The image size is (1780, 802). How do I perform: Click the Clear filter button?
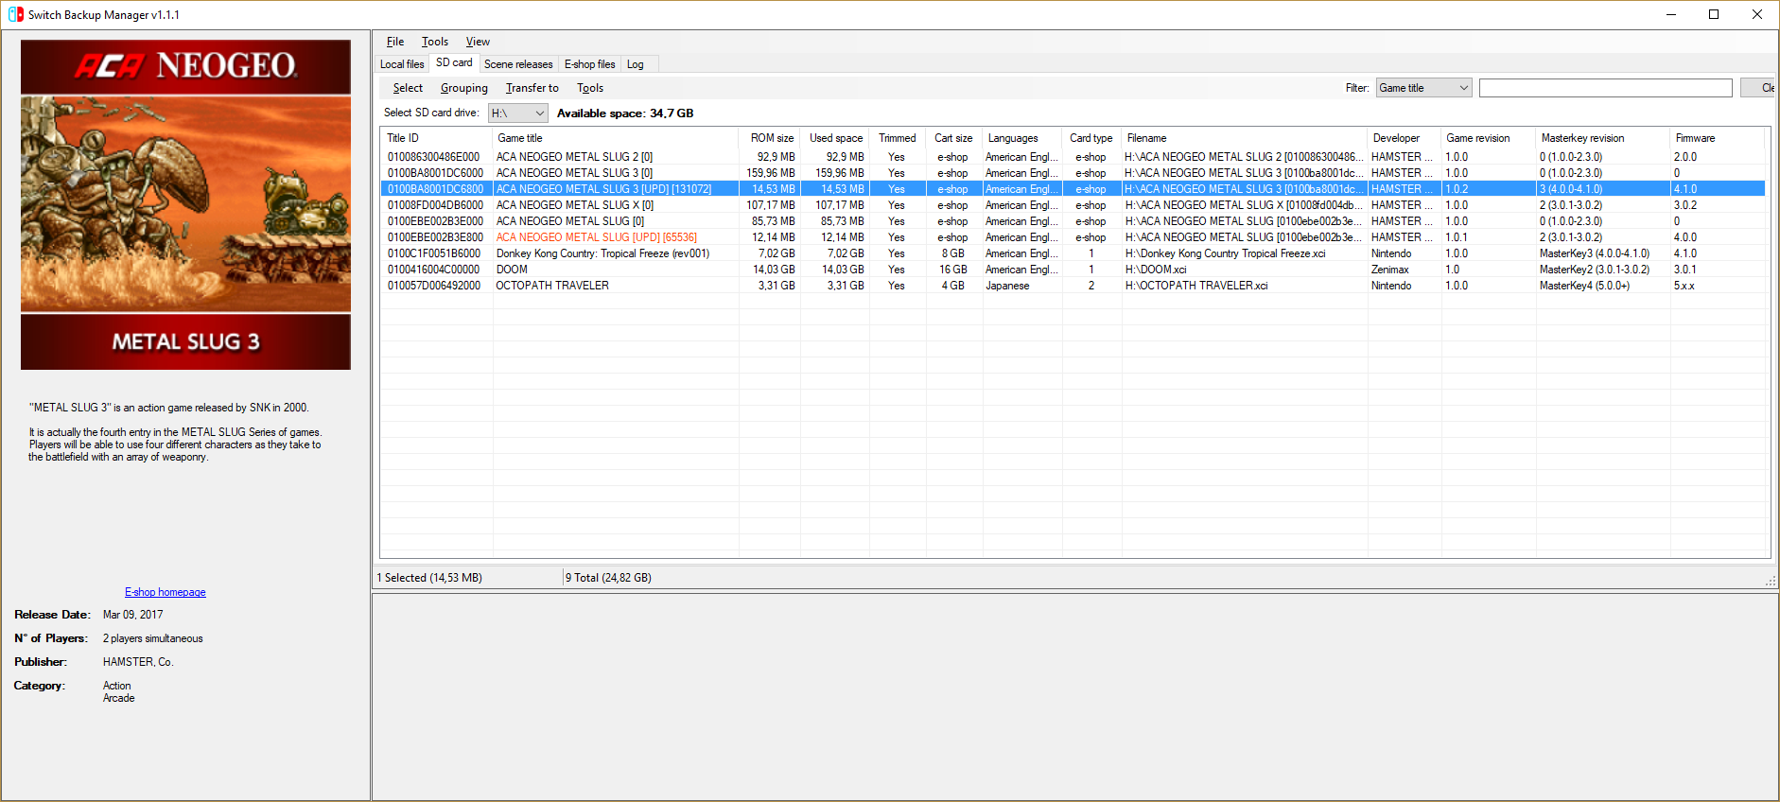coord(1759,88)
